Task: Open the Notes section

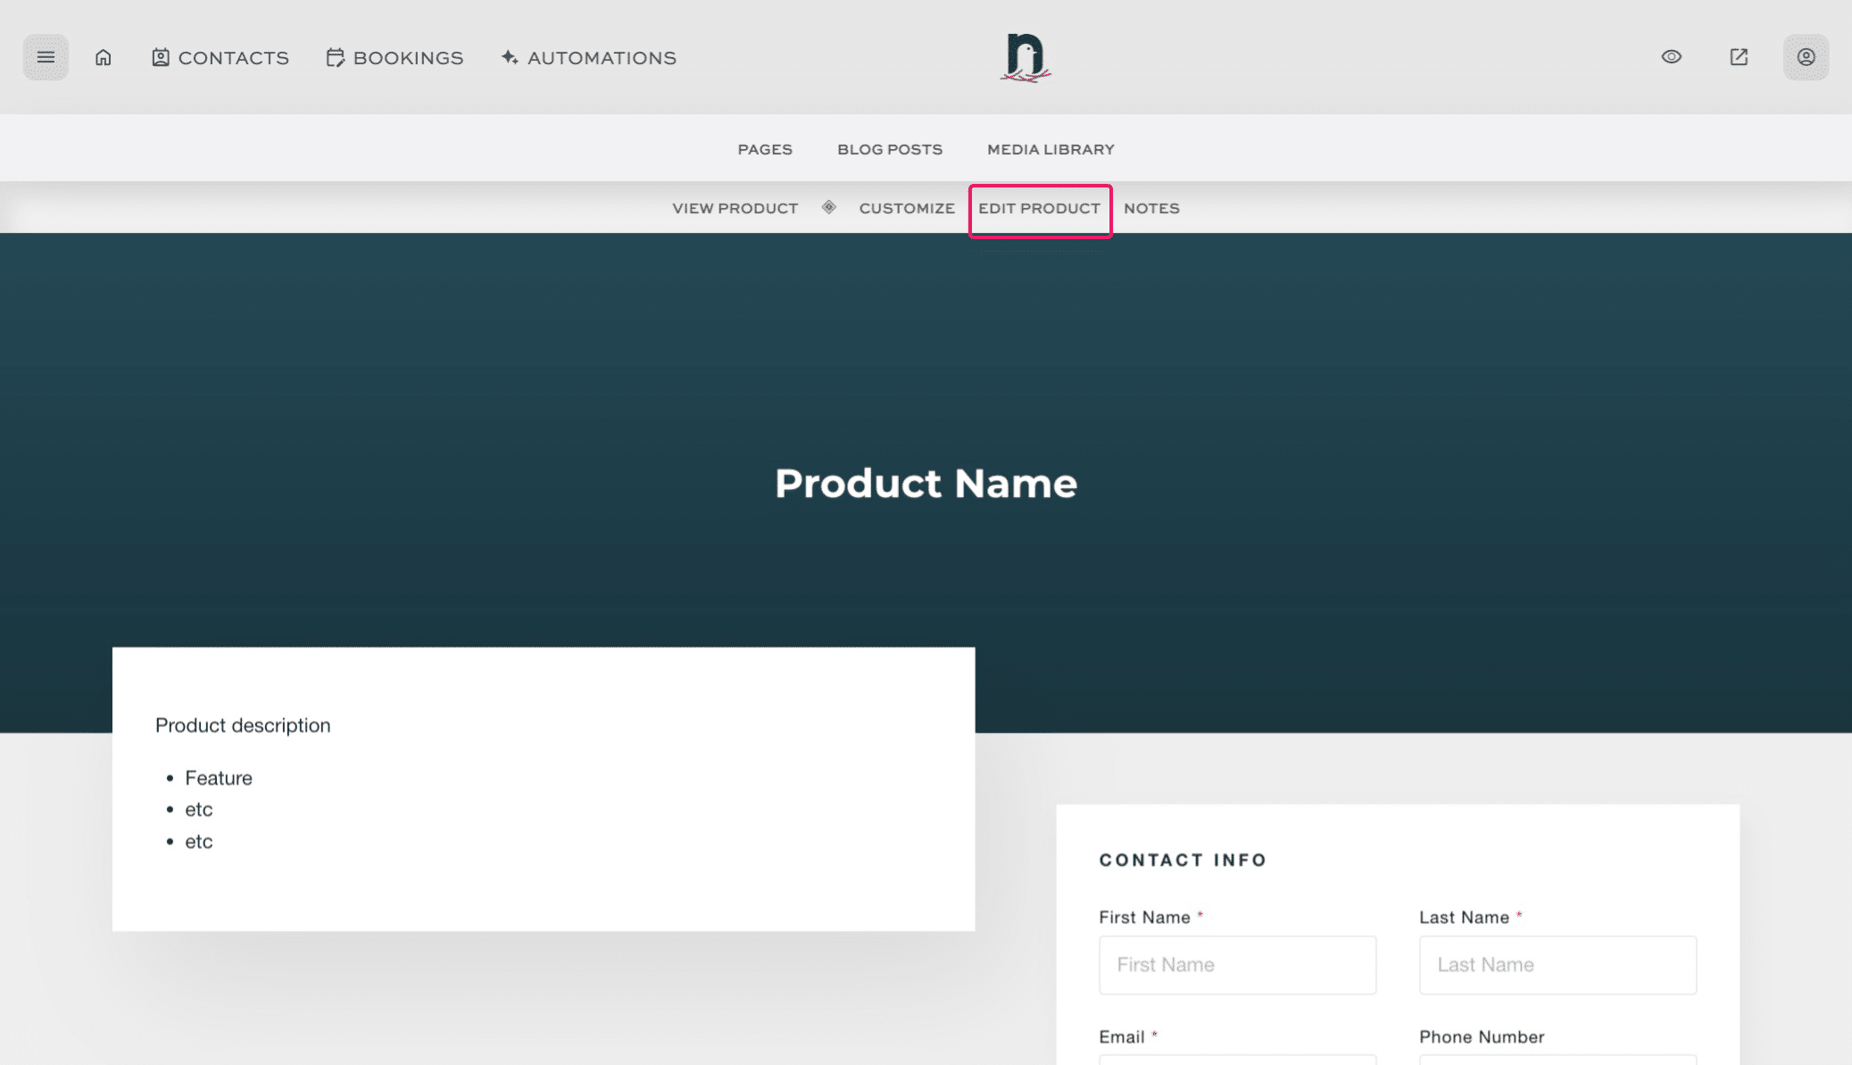Action: pyautogui.click(x=1151, y=208)
